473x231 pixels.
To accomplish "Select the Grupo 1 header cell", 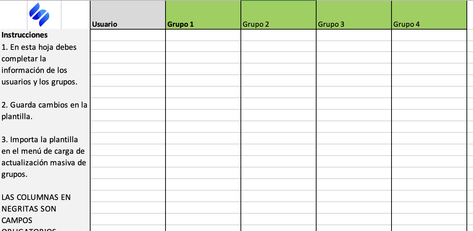I will coord(203,15).
